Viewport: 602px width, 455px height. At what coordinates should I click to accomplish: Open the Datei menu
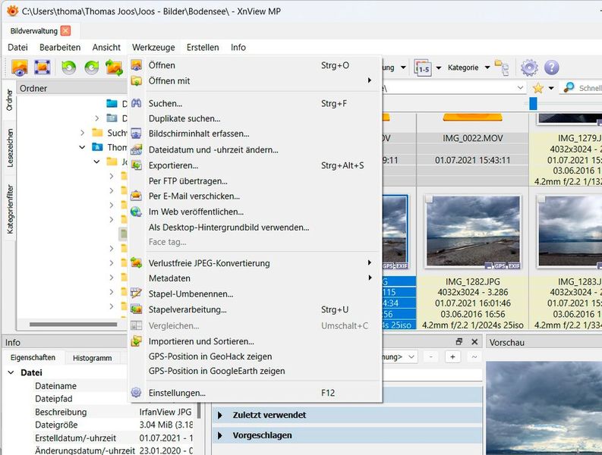(x=17, y=47)
